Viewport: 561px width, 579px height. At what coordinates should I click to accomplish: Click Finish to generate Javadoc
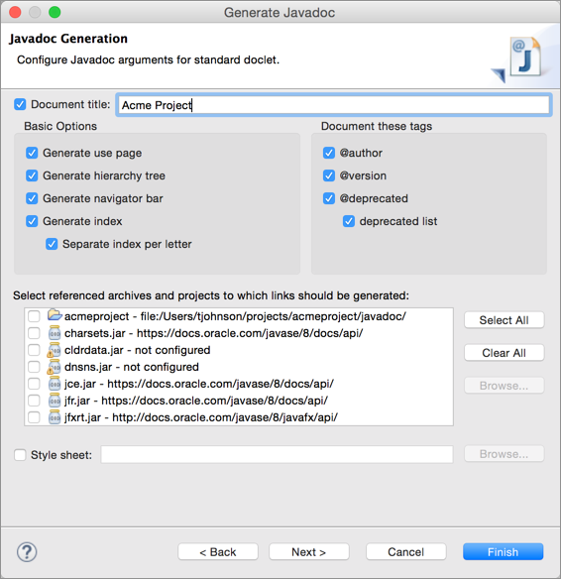[x=504, y=552]
